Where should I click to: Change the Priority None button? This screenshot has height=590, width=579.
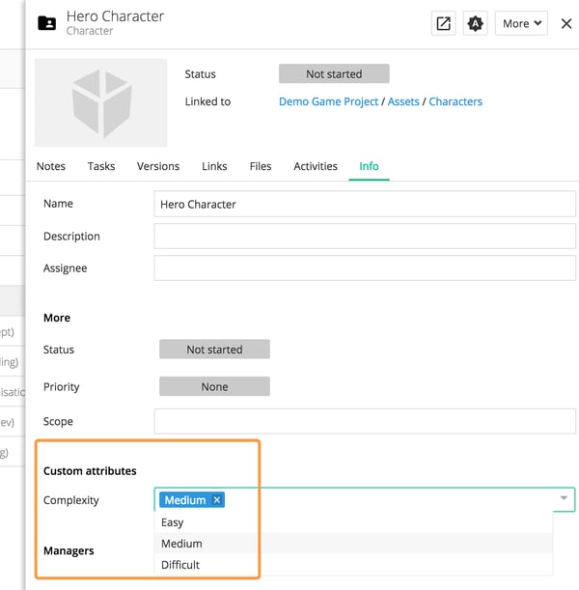pyautogui.click(x=214, y=386)
